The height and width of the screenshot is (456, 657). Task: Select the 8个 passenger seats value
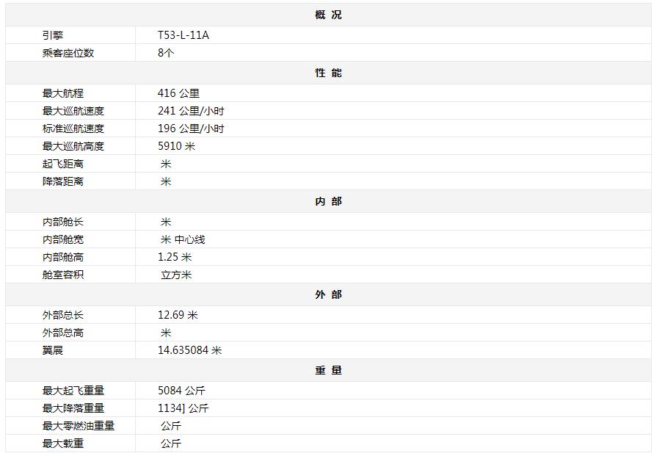coord(166,53)
